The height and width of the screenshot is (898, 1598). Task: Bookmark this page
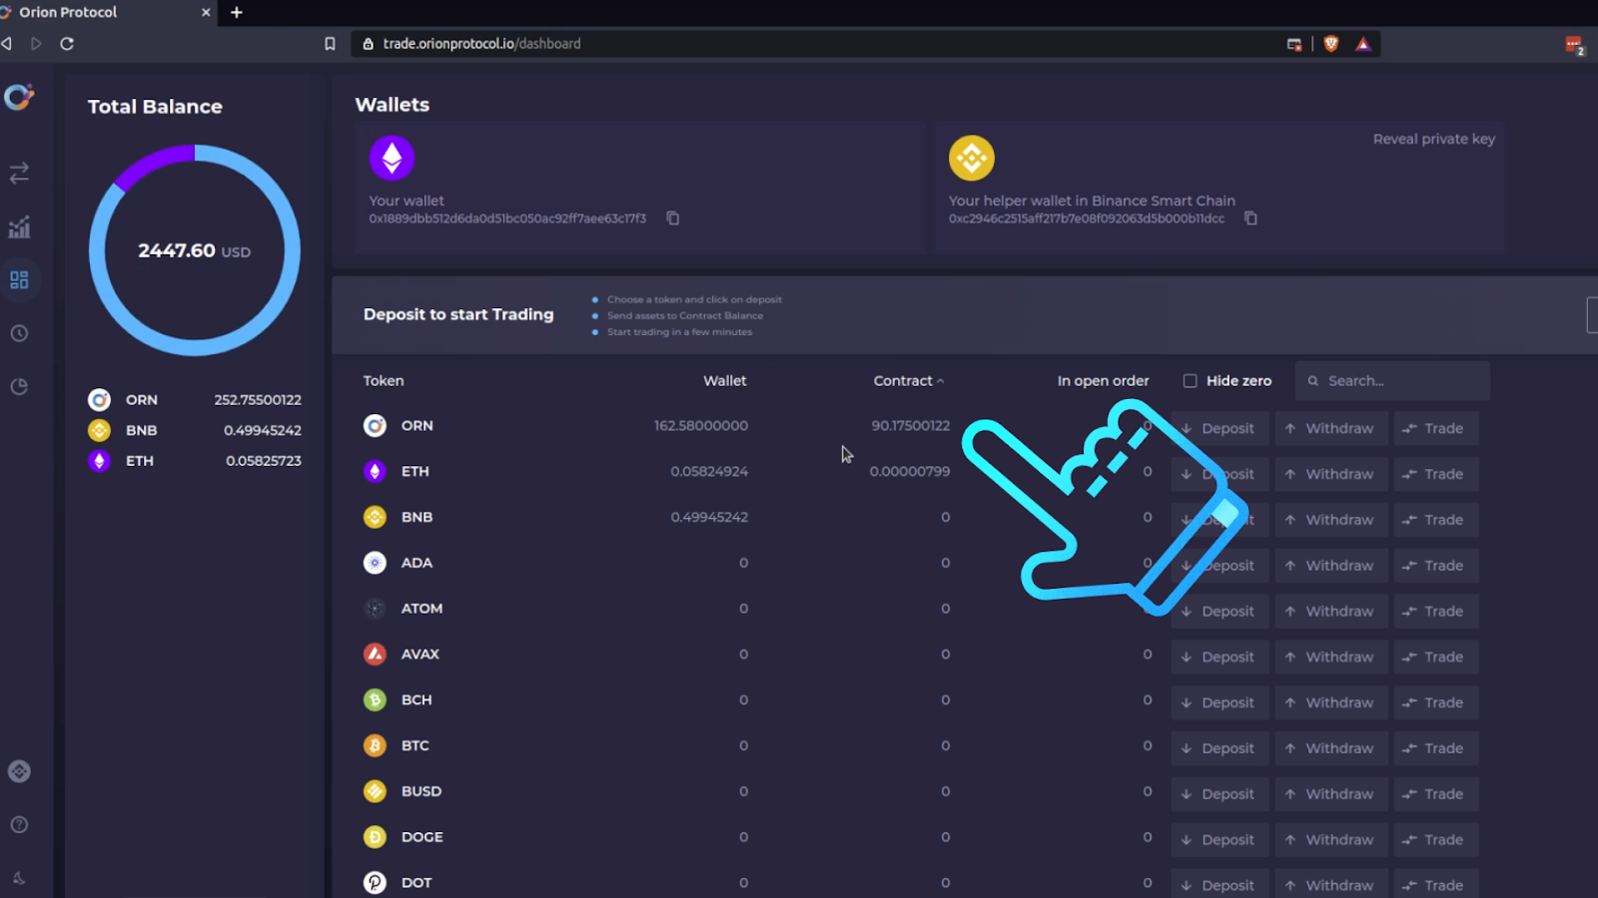[330, 44]
